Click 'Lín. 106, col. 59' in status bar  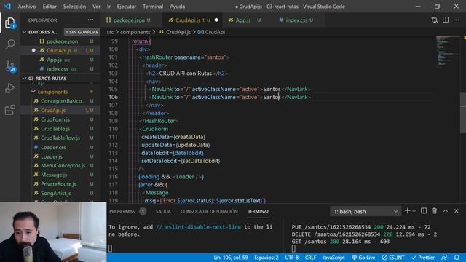click(x=231, y=258)
